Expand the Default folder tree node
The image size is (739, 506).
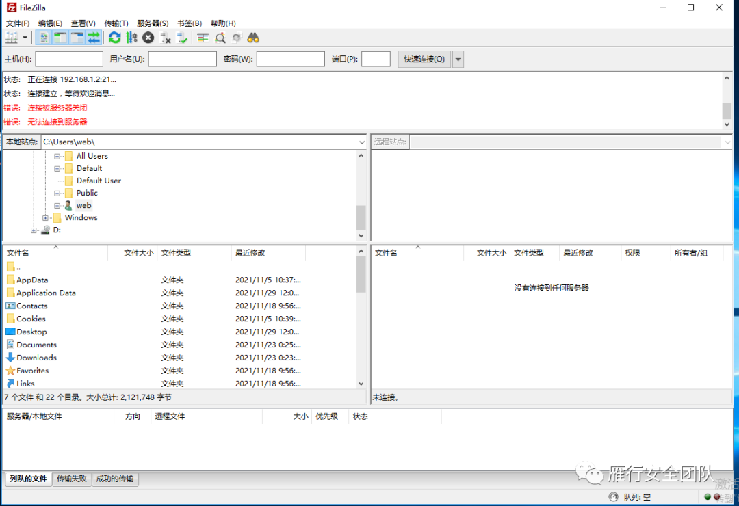pyautogui.click(x=57, y=168)
